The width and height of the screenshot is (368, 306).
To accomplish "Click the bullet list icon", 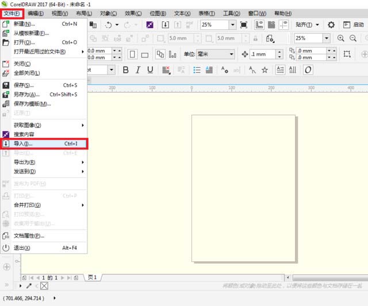I will pyautogui.click(x=197, y=70).
